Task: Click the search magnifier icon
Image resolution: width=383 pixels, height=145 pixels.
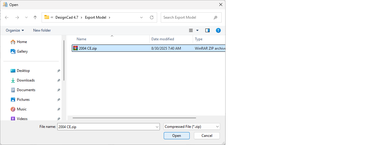Action: 215,17
